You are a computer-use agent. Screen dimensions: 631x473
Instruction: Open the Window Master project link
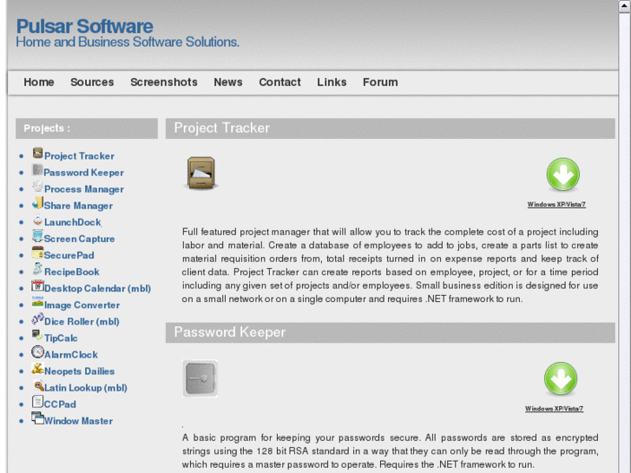(78, 421)
